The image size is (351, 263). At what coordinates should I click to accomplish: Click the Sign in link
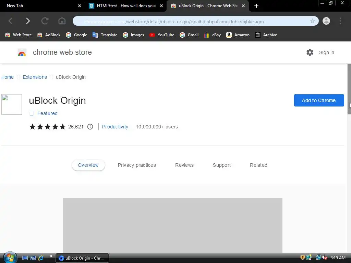pyautogui.click(x=326, y=52)
